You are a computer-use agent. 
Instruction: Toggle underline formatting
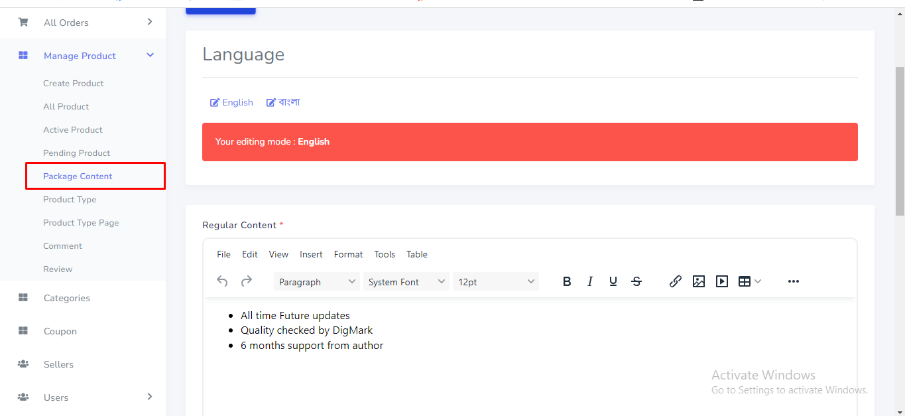613,281
